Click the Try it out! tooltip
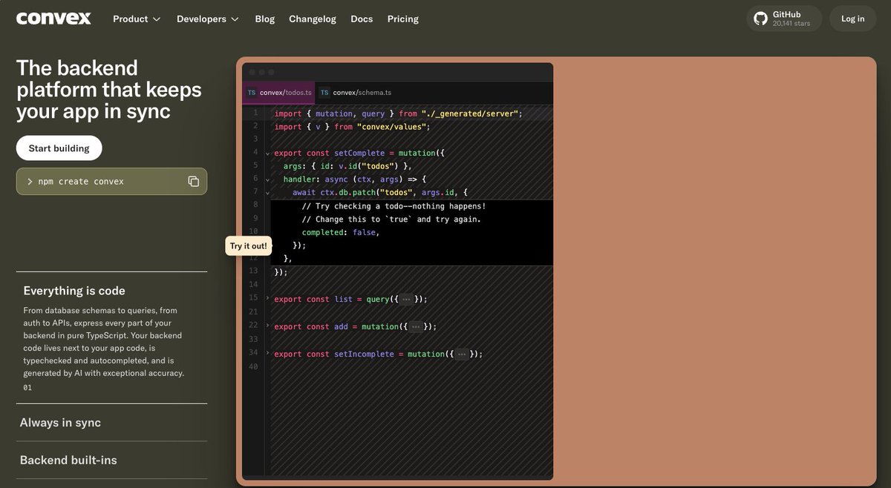 pos(248,246)
